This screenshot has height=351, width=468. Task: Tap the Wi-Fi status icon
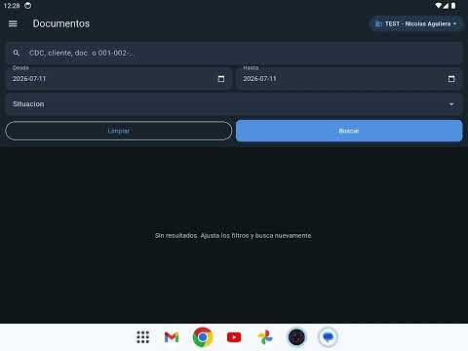(x=439, y=6)
